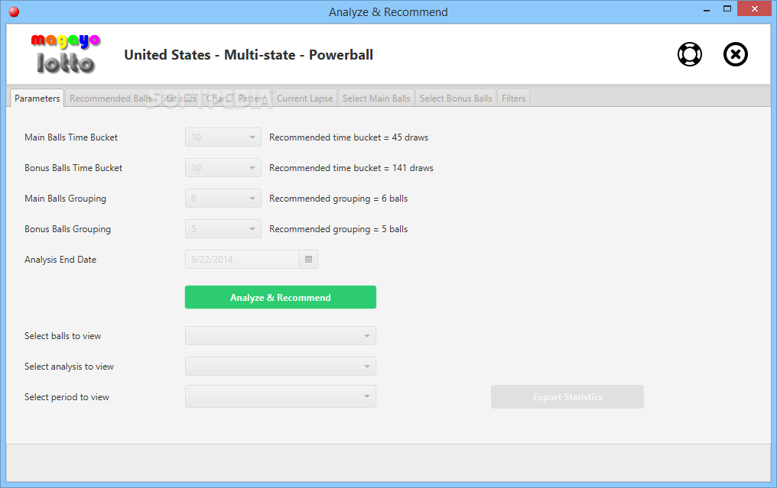Click 'Recommended grouping = 5 balls' text
The image size is (777, 488).
[339, 229]
